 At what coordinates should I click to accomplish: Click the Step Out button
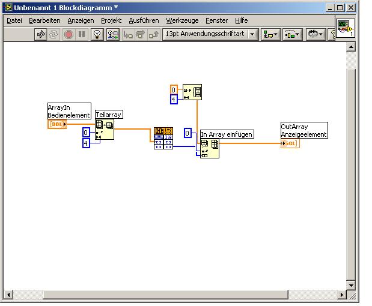pyautogui.click(x=153, y=35)
